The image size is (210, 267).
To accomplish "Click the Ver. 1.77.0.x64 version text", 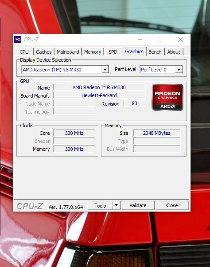I will click(x=66, y=207).
